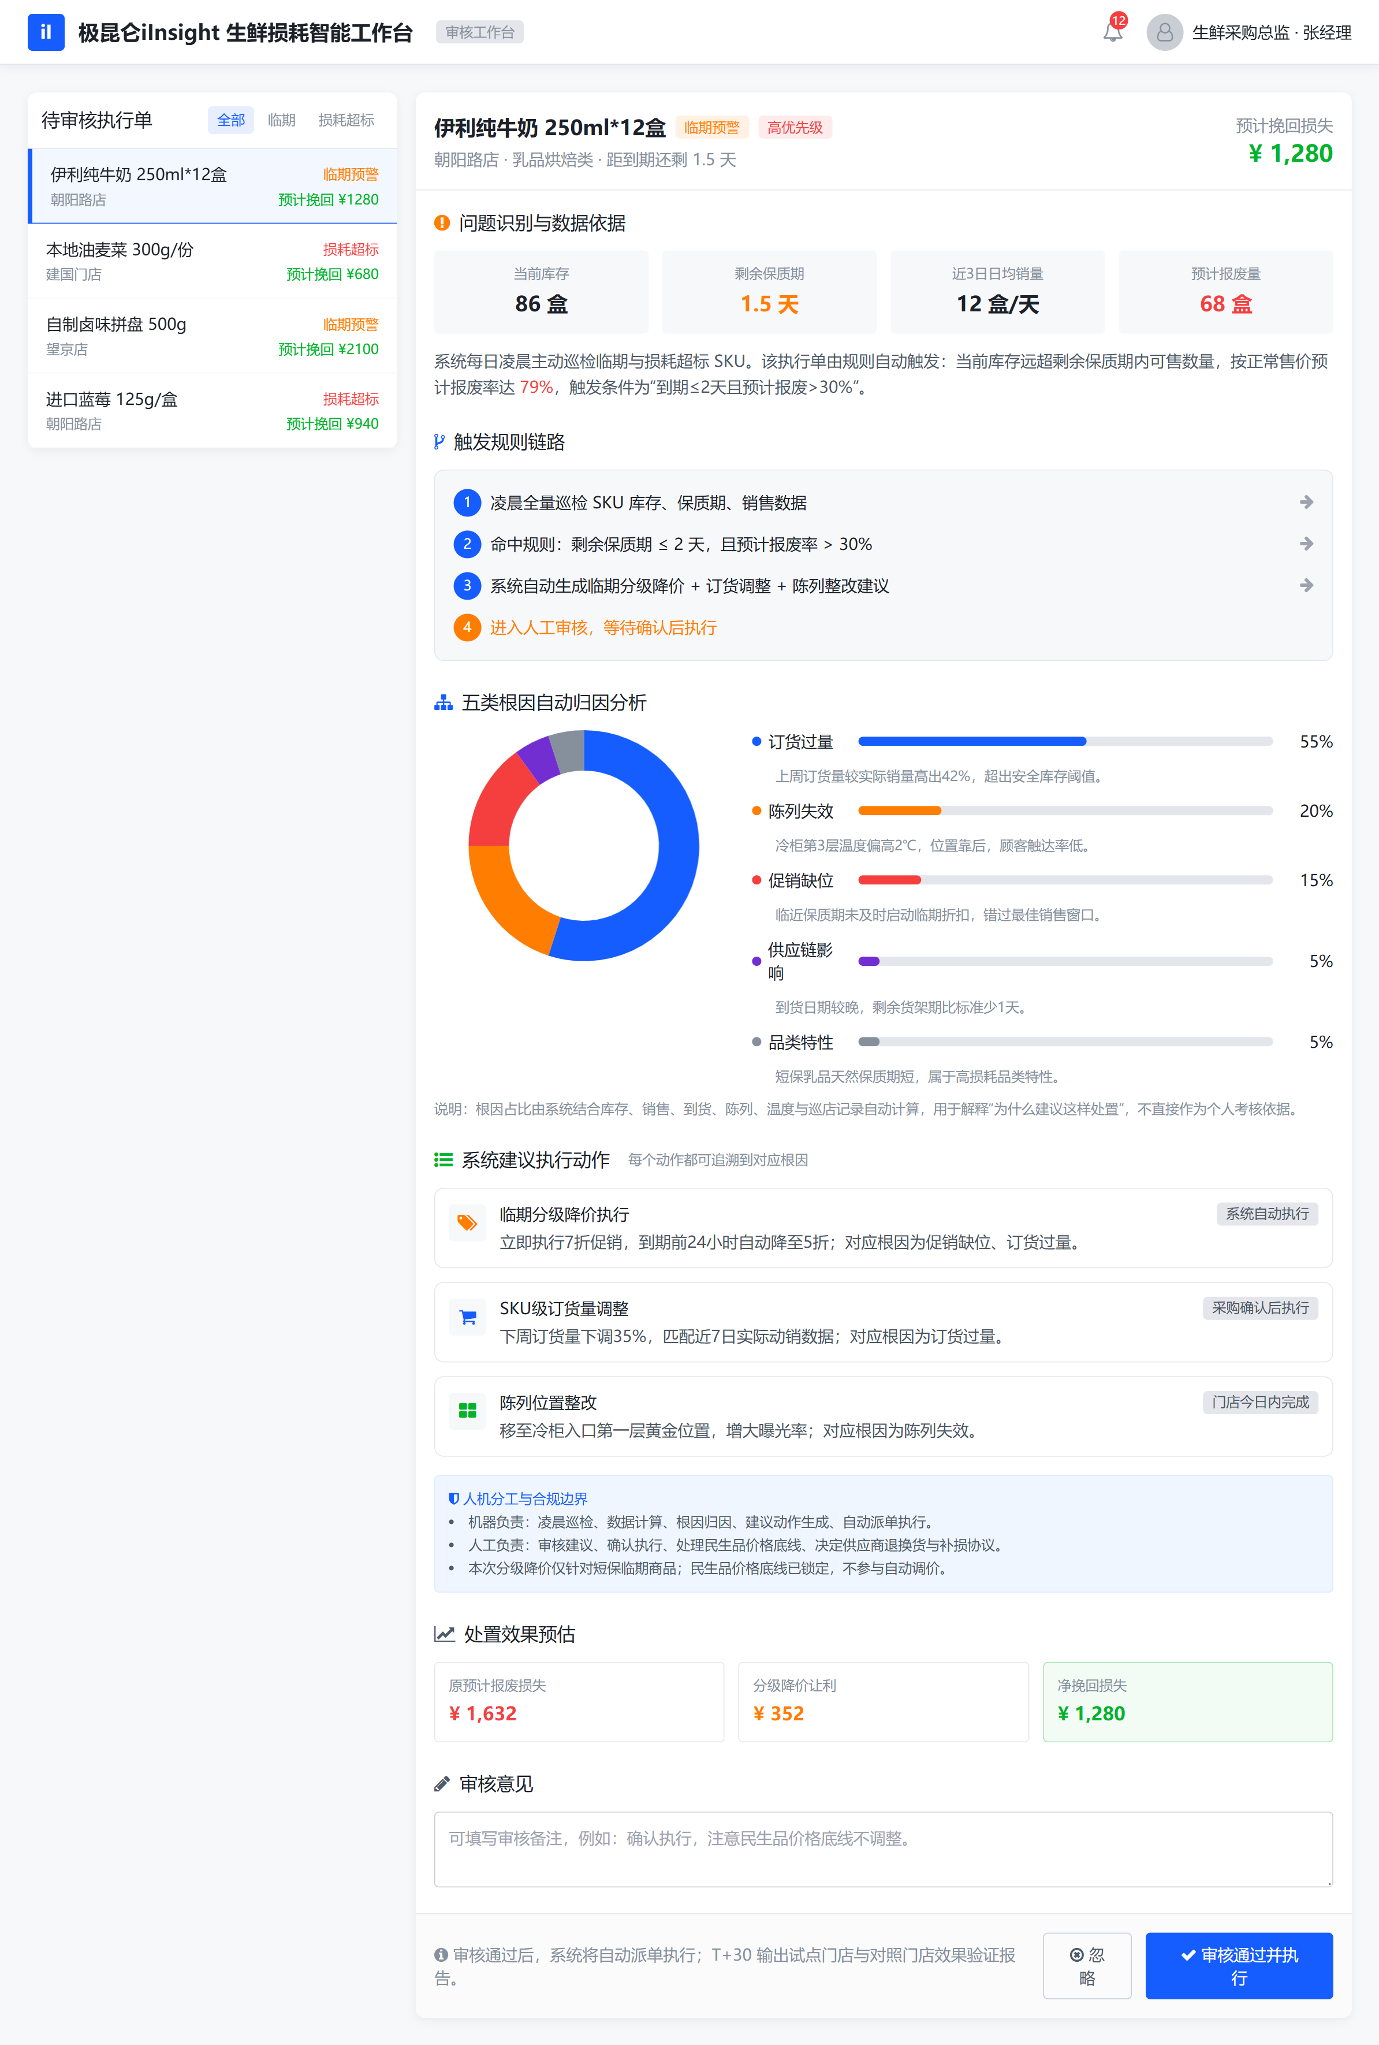
Task: Click the orange step 4 进入人工审核 row
Action: [883, 627]
